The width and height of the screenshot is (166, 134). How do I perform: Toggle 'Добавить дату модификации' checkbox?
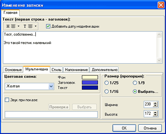click(x=48, y=26)
